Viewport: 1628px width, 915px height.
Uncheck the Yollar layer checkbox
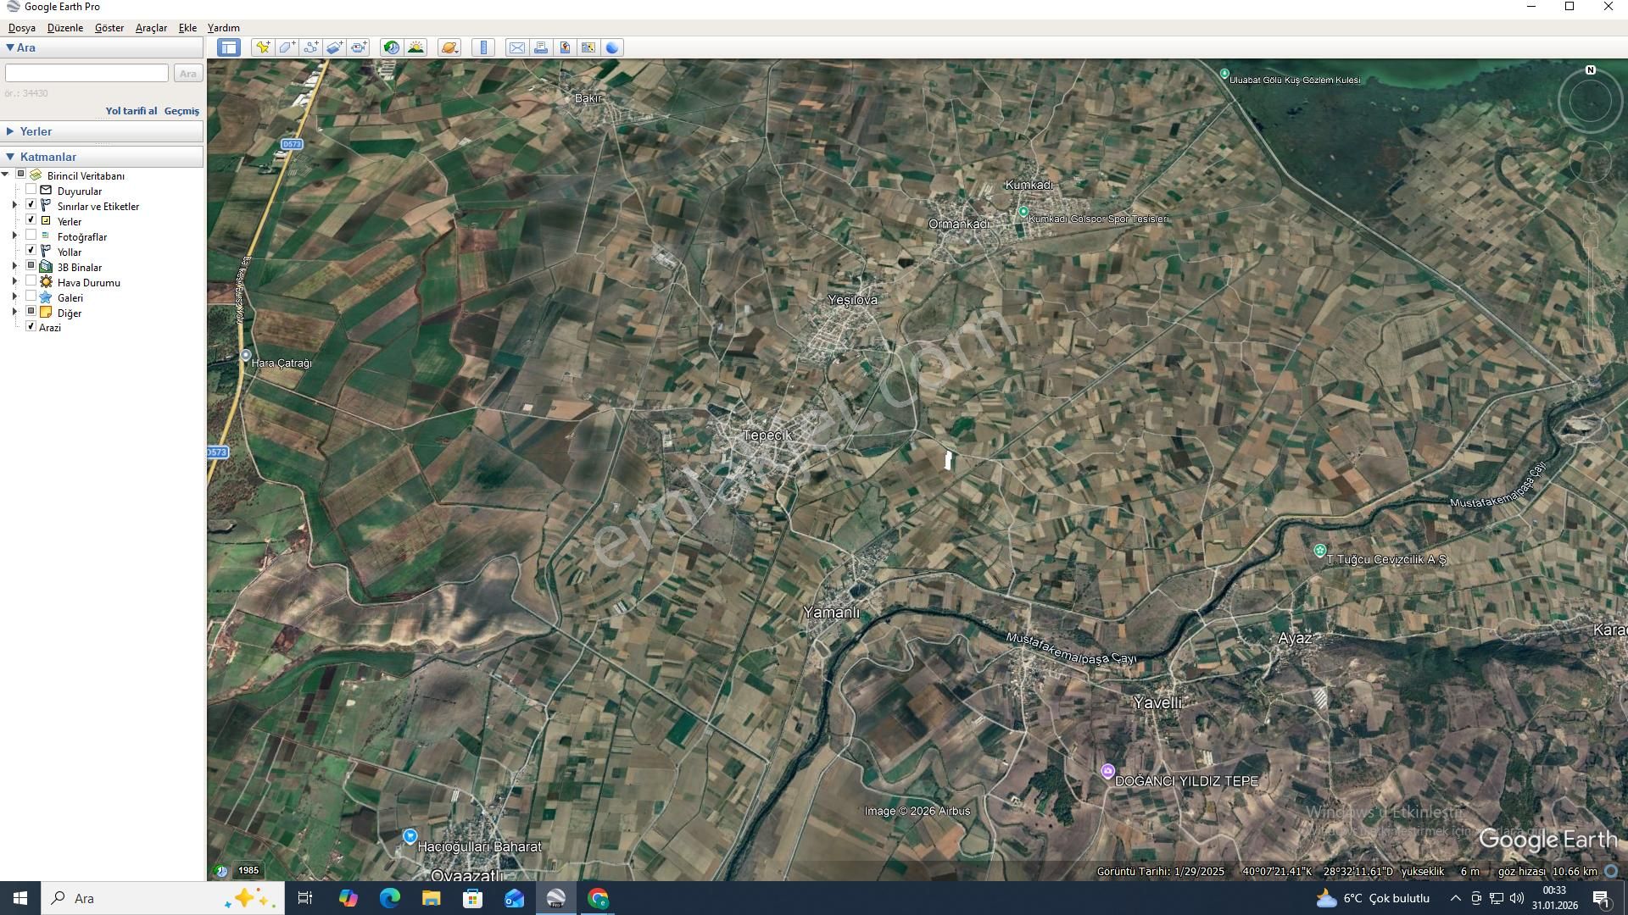(x=31, y=251)
